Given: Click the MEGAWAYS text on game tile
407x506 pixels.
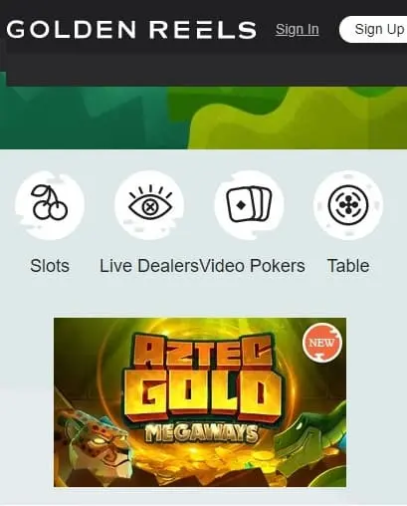Looking at the screenshot, I should (x=201, y=433).
